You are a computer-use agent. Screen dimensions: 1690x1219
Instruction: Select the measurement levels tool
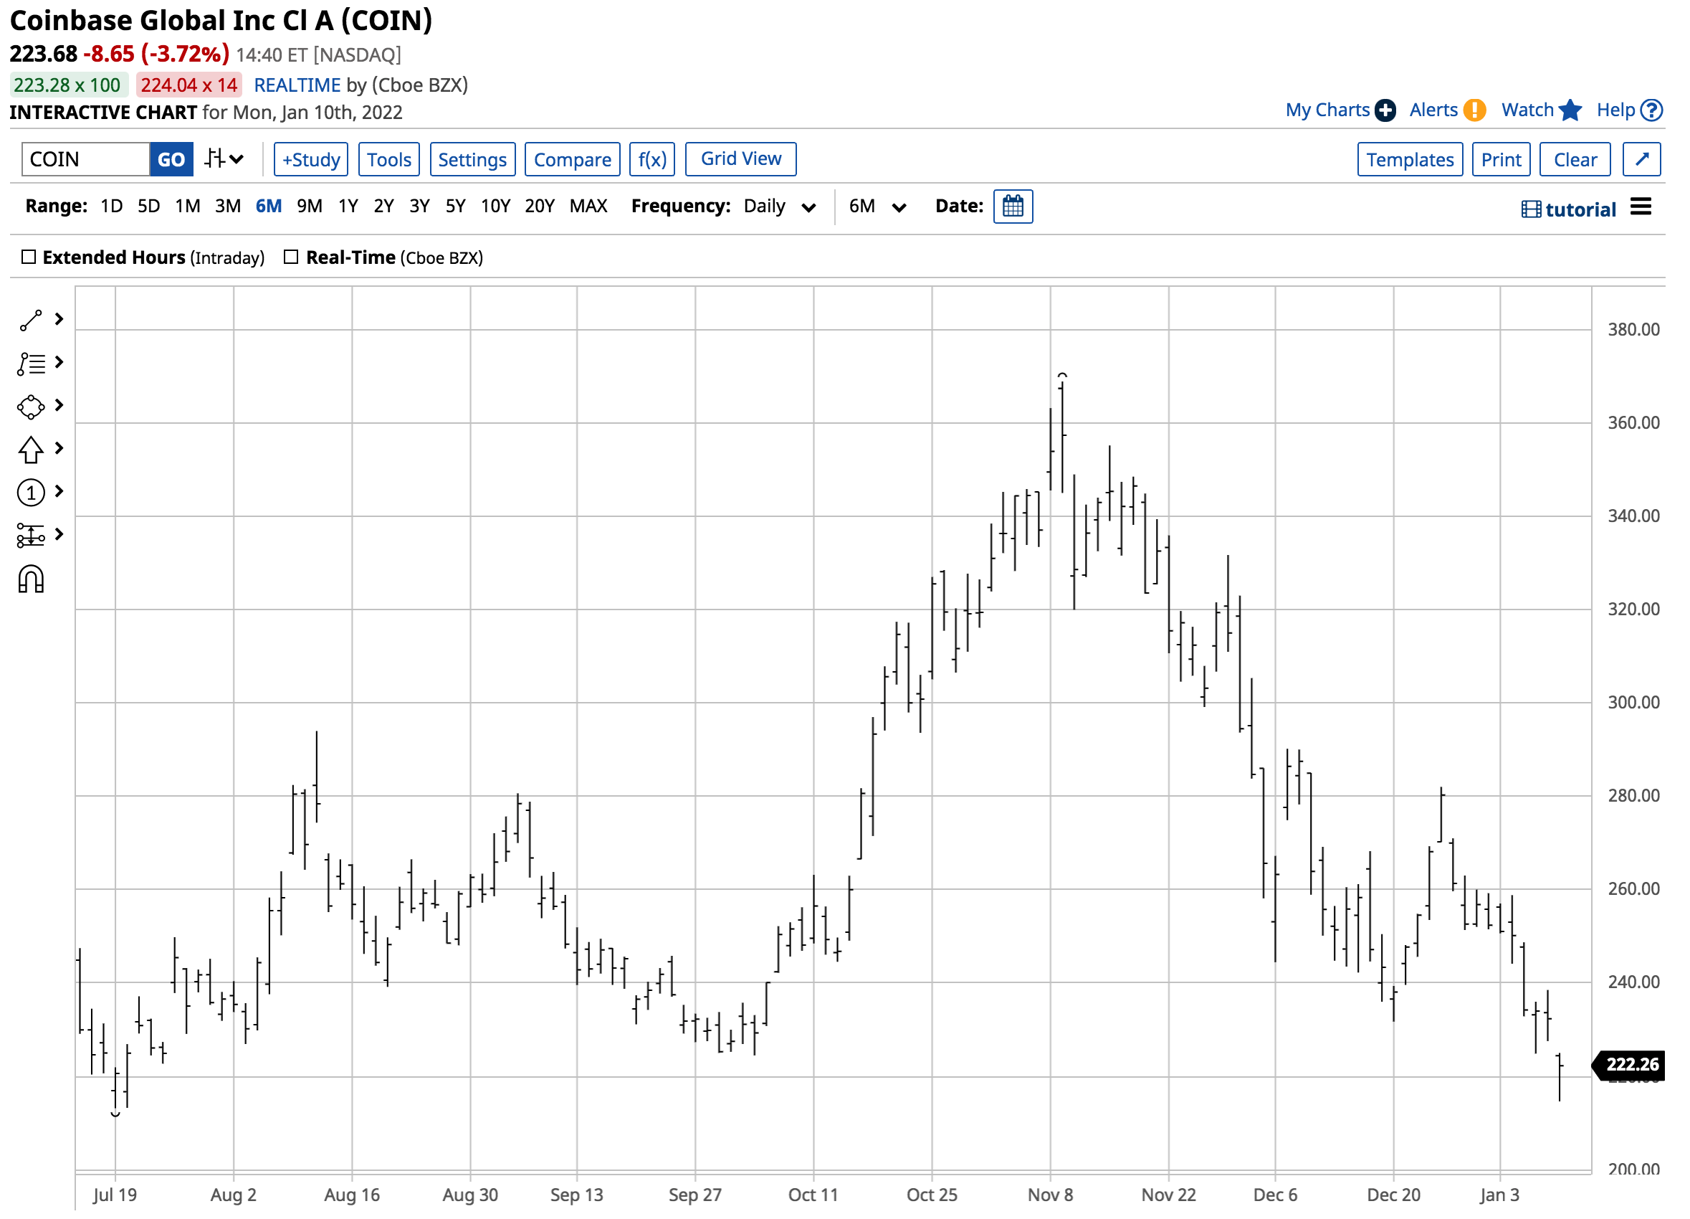pyautogui.click(x=31, y=536)
